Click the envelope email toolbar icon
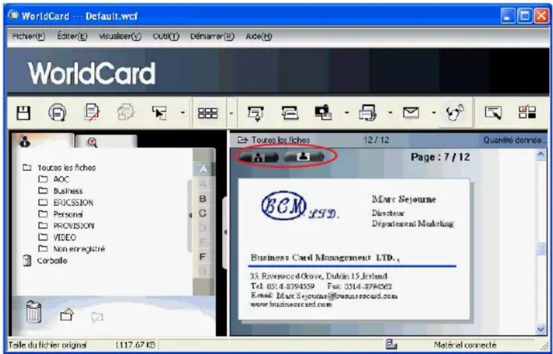This screenshot has width=553, height=354. point(412,113)
